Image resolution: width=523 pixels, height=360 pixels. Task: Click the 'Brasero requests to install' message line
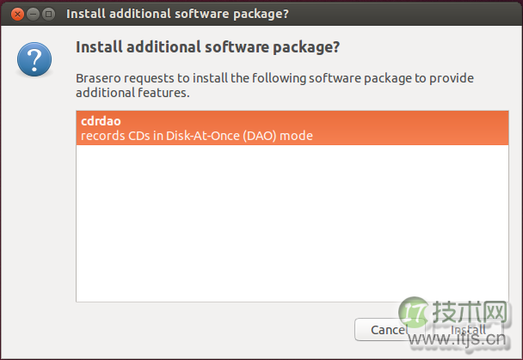[274, 78]
